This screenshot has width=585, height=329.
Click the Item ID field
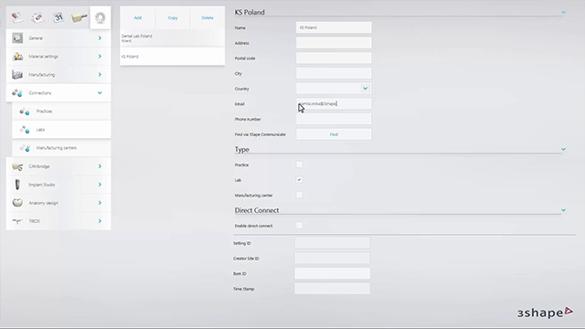click(332, 273)
